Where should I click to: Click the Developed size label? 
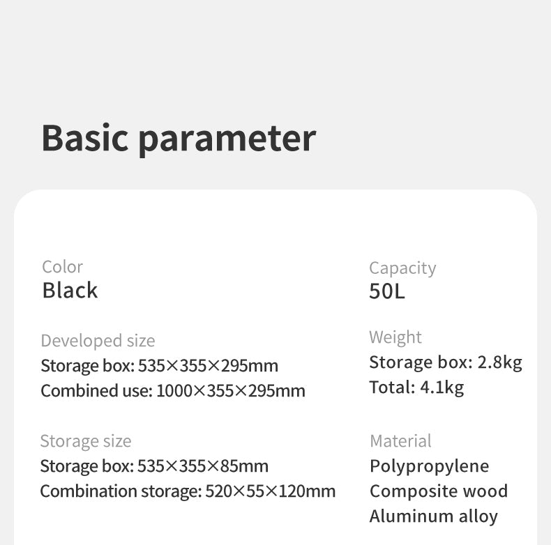(98, 341)
